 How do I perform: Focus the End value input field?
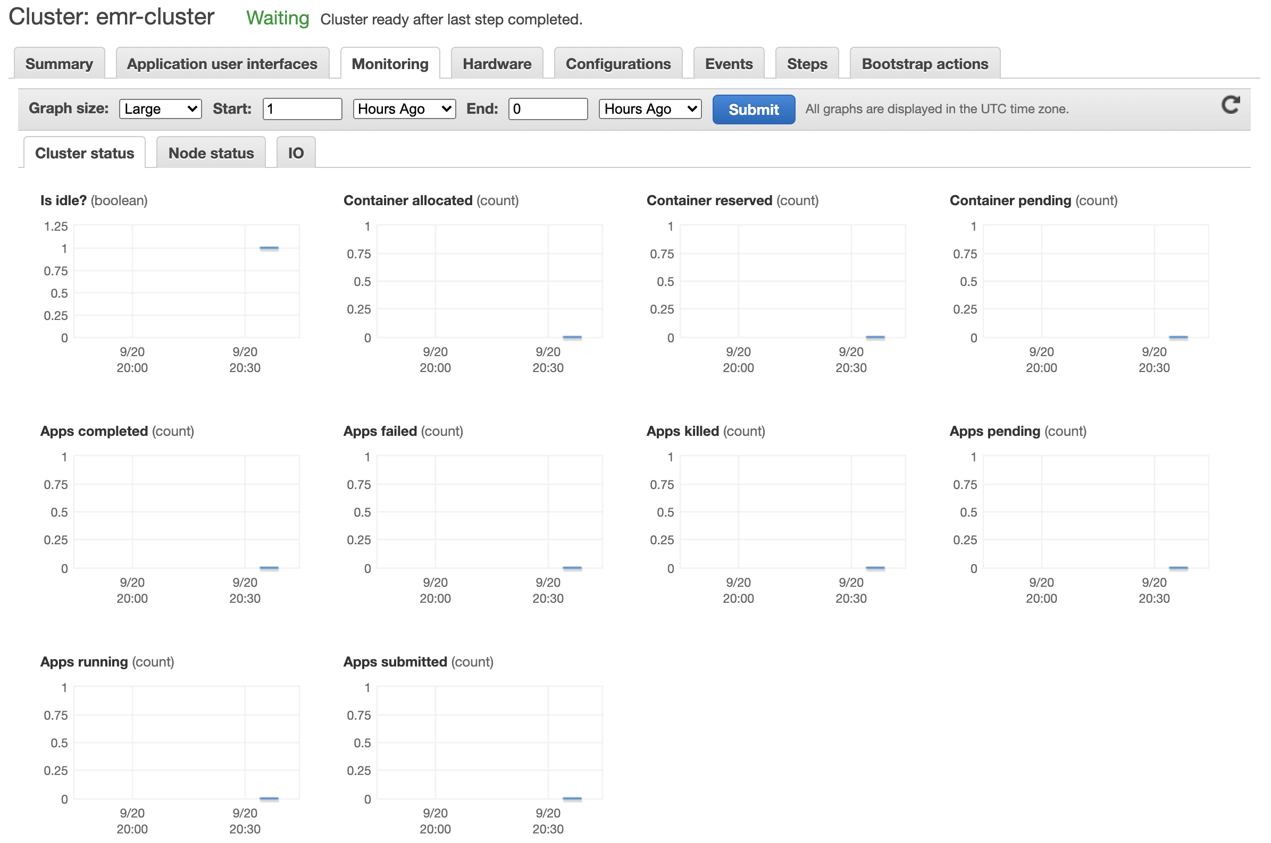click(x=548, y=109)
